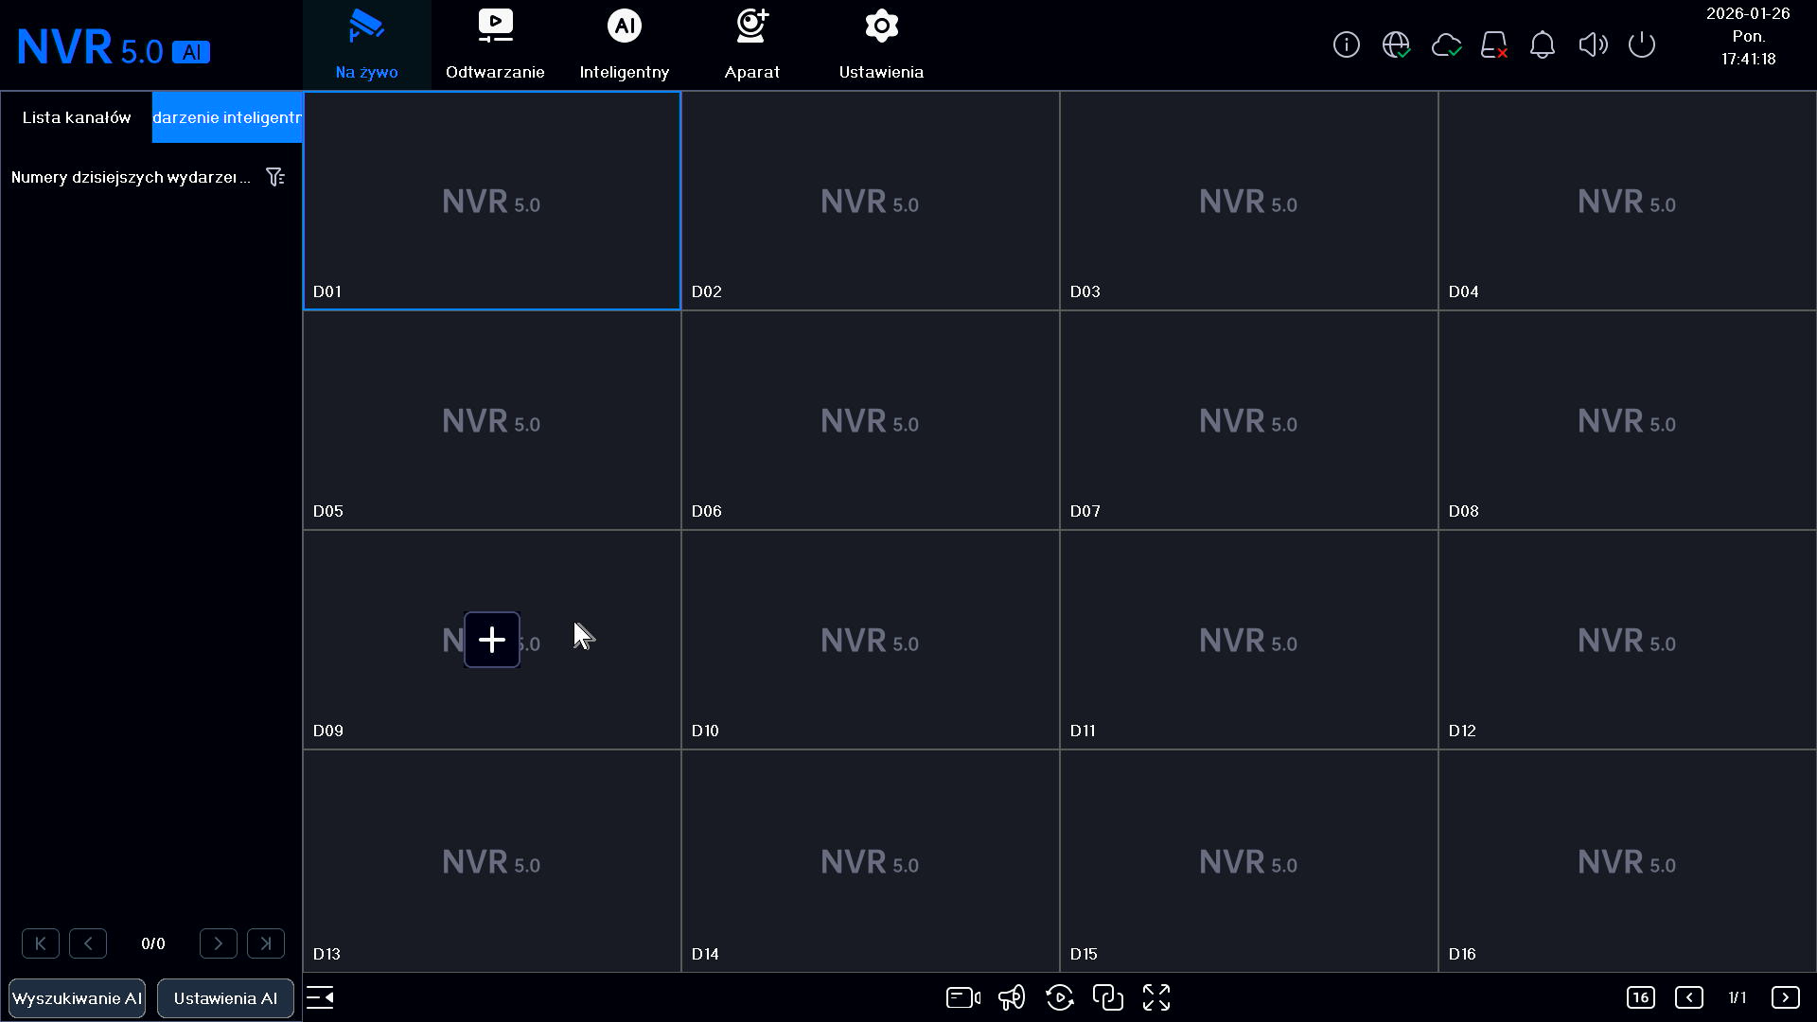Add a camera to channel D09

click(492, 640)
